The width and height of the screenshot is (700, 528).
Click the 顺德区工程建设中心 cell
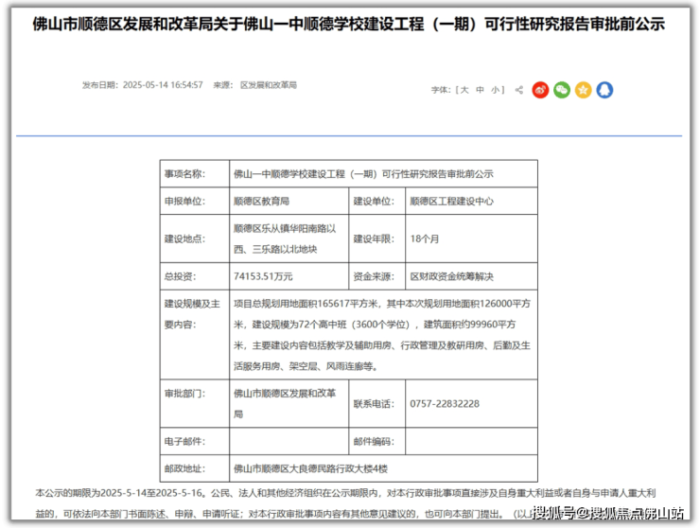click(x=451, y=202)
